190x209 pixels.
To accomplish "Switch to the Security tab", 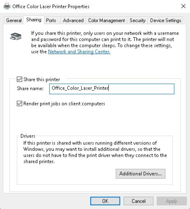I will (x=137, y=20).
